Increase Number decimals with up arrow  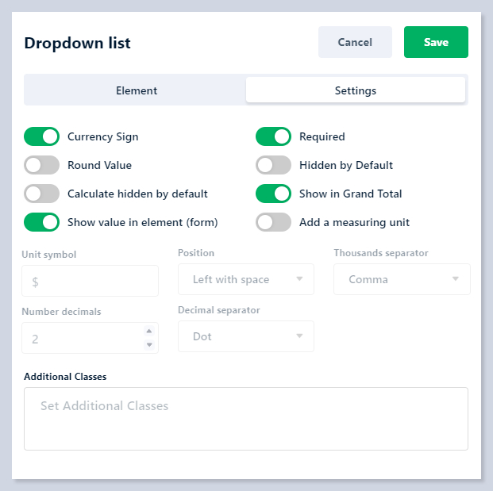(148, 332)
